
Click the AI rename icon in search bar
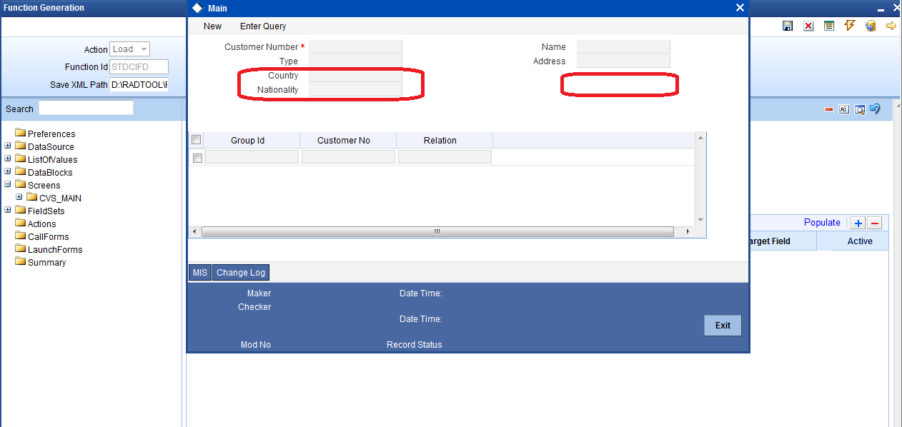pyautogui.click(x=844, y=109)
